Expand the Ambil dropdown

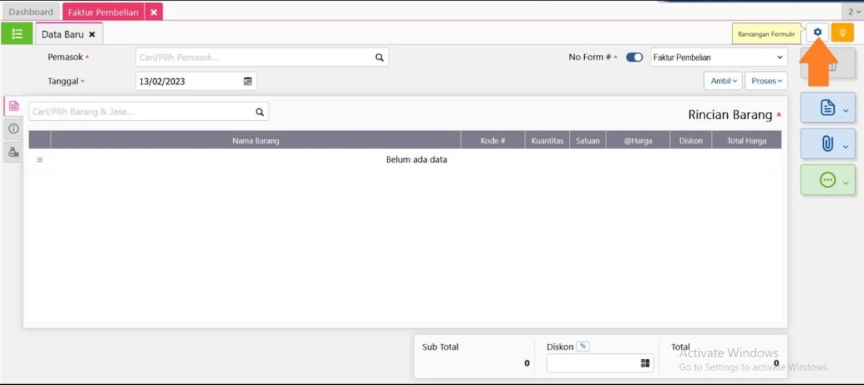[723, 81]
